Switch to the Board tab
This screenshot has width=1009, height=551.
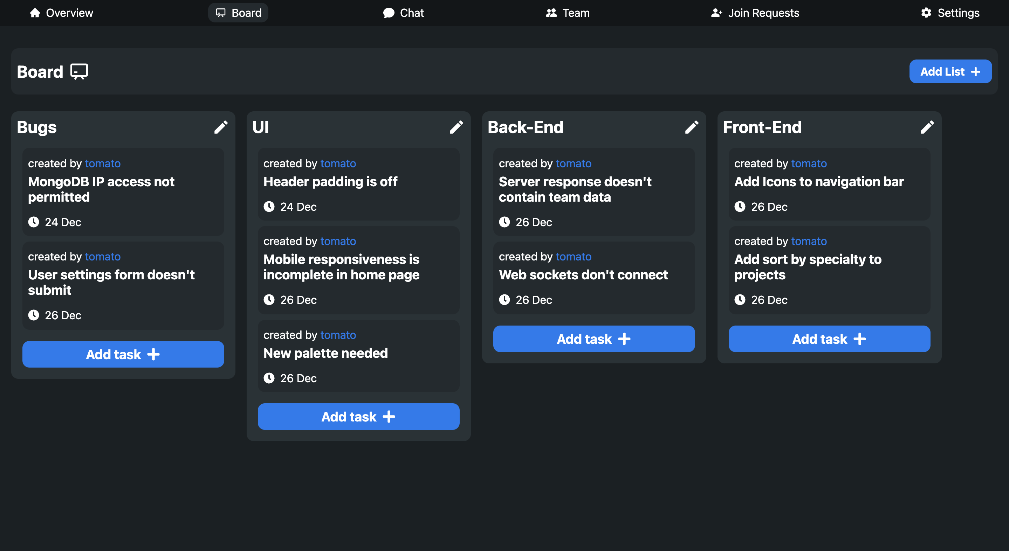click(238, 13)
